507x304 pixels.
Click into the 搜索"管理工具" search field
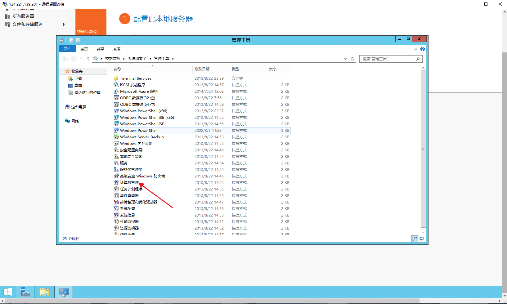click(x=388, y=59)
